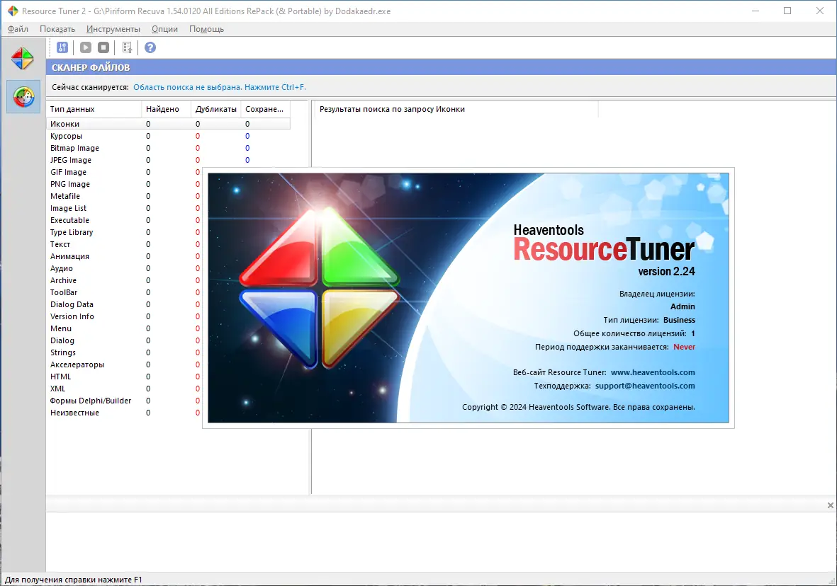The width and height of the screenshot is (837, 586).
Task: Select the ToolBar row
Action: pos(124,292)
